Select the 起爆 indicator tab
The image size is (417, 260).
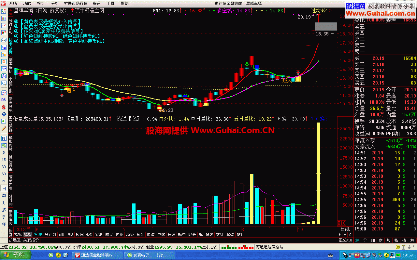pyautogui.click(x=230, y=234)
